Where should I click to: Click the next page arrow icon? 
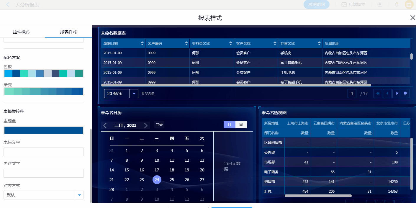pyautogui.click(x=397, y=94)
